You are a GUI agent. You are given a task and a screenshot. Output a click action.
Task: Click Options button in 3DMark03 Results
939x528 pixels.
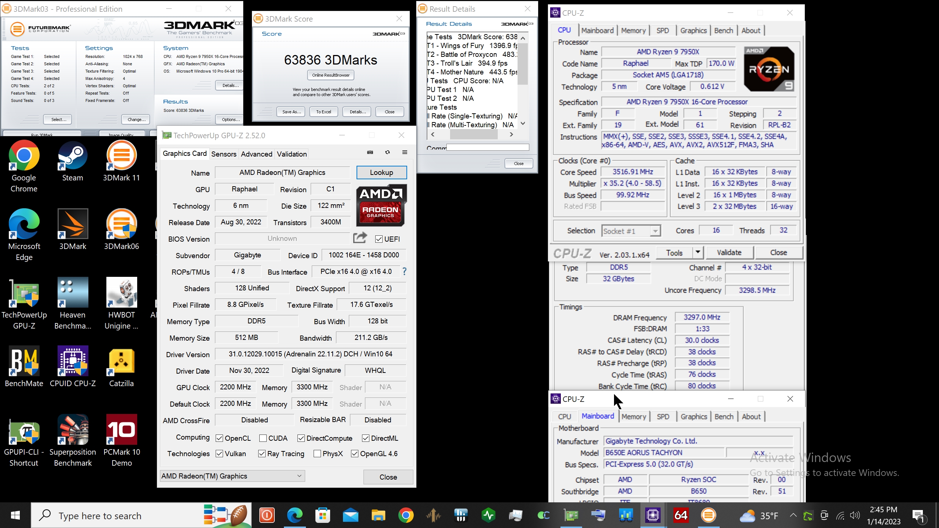coord(230,120)
